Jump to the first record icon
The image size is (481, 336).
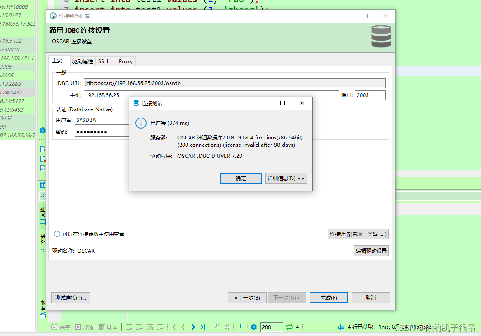(173, 327)
